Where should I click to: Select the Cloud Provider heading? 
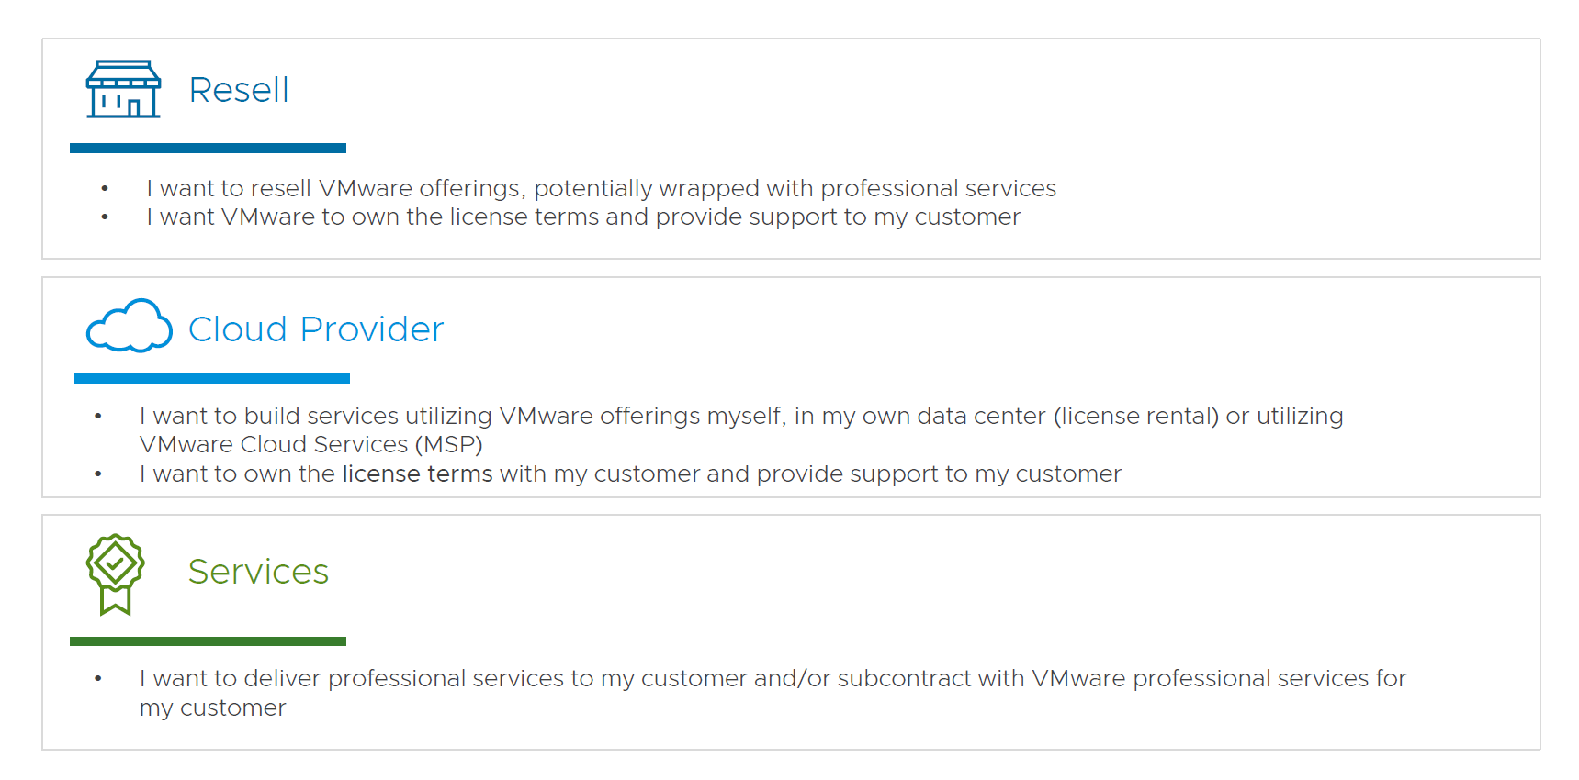[x=316, y=329]
